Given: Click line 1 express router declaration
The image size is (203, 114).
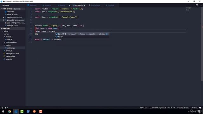Looking at the screenshot, I should coord(59,9).
